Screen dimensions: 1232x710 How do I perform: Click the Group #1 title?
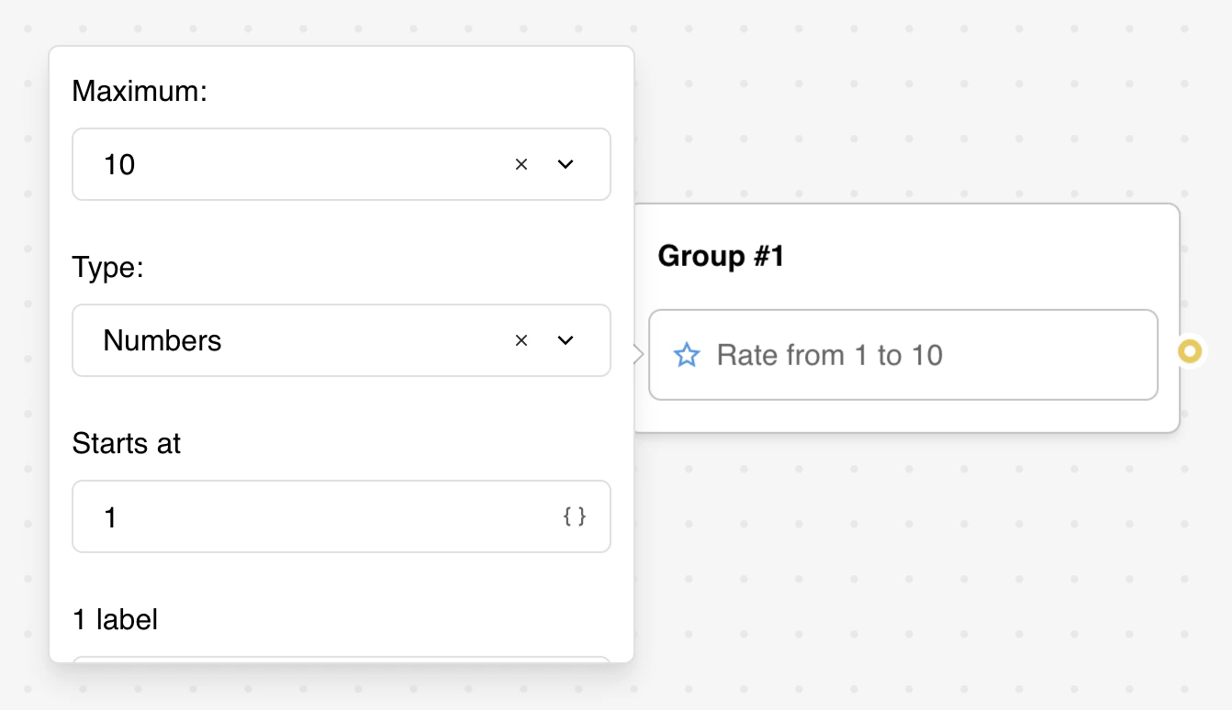click(721, 256)
